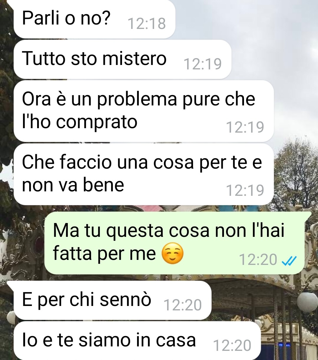Image resolution: width=318 pixels, height=360 pixels.
Task: Select the 'Che faccio una cosa' message bubble
Action: point(144,174)
